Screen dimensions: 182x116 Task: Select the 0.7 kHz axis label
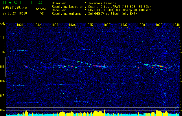point(2,96)
